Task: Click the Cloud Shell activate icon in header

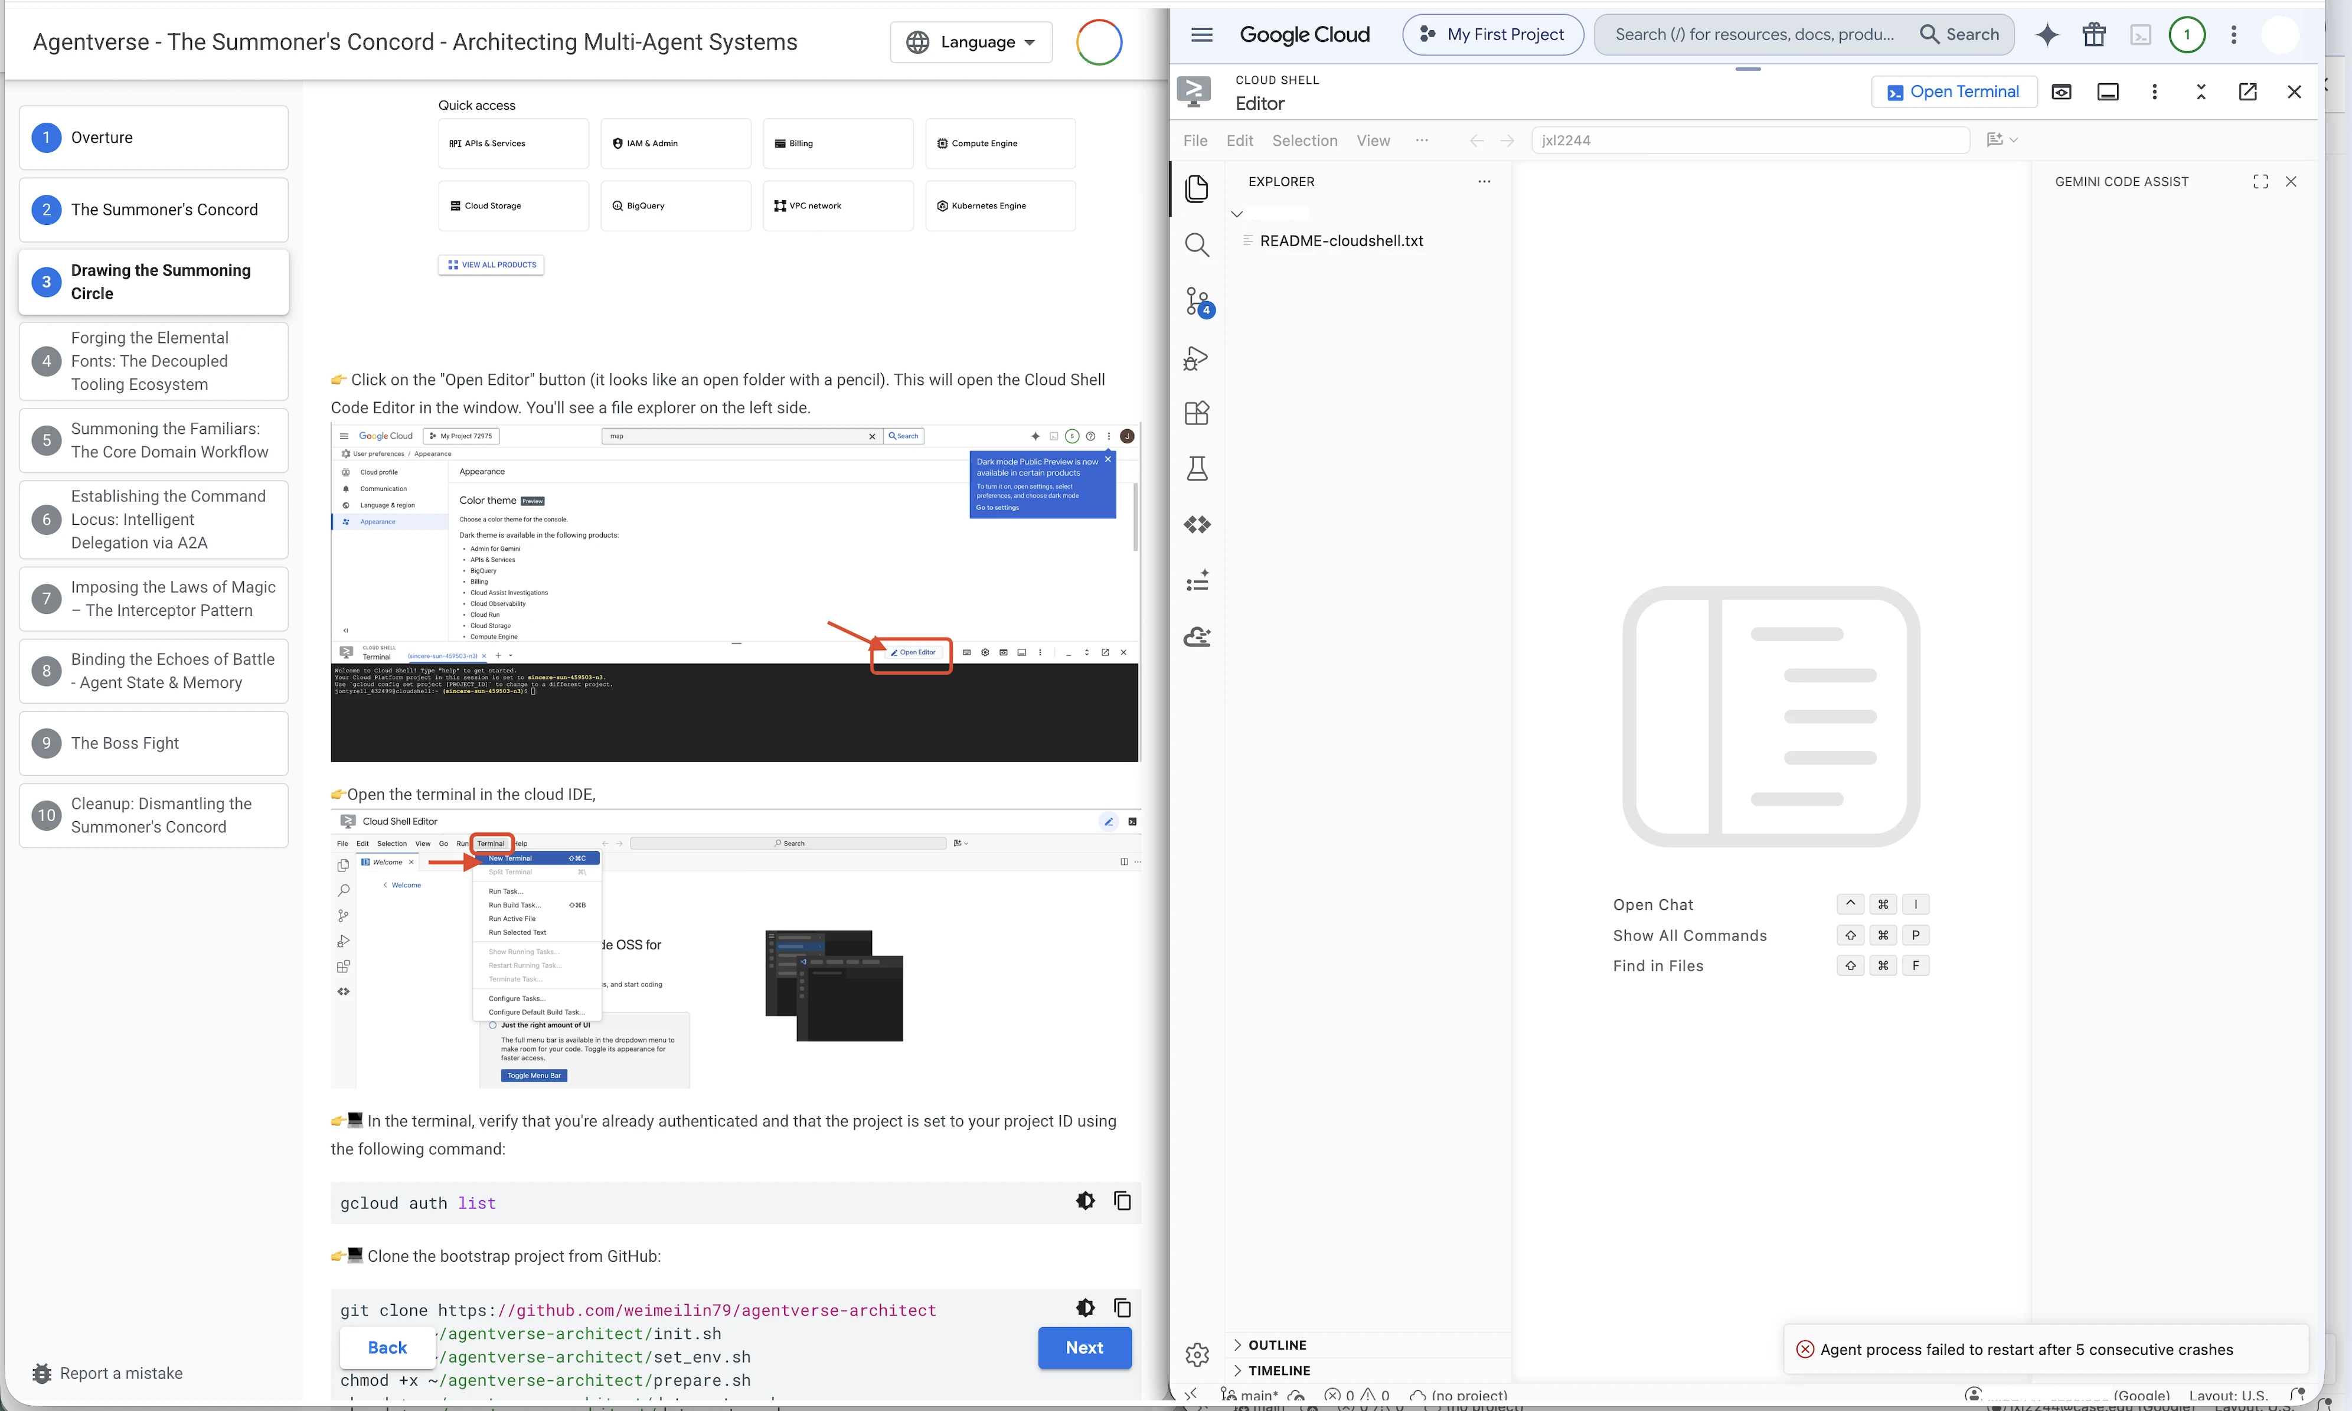Action: 2140,35
